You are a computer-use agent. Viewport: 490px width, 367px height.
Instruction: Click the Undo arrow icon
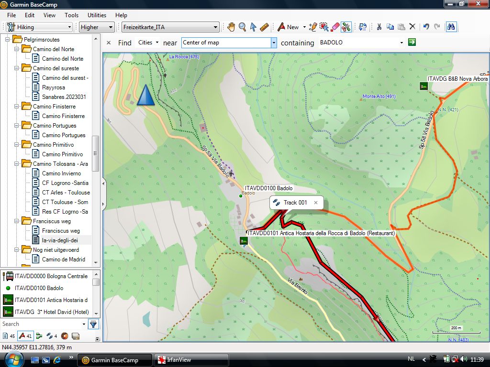[x=426, y=27]
